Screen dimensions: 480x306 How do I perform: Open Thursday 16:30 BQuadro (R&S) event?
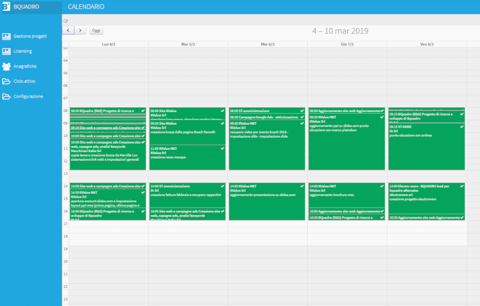pos(347,218)
